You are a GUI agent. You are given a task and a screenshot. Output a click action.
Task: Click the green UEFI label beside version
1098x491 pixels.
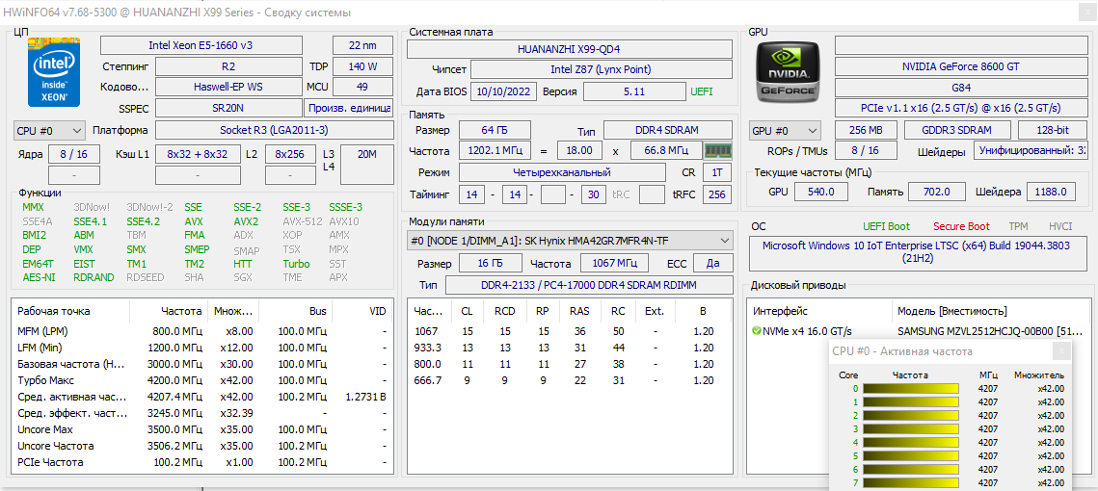tap(703, 91)
